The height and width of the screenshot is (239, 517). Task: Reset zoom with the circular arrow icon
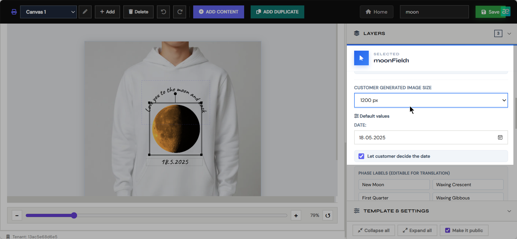pos(328,215)
